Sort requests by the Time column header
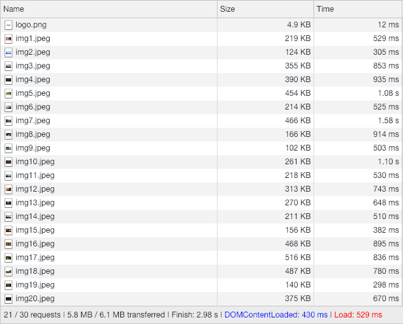Viewport: 403px width, 324px height. tap(325, 9)
